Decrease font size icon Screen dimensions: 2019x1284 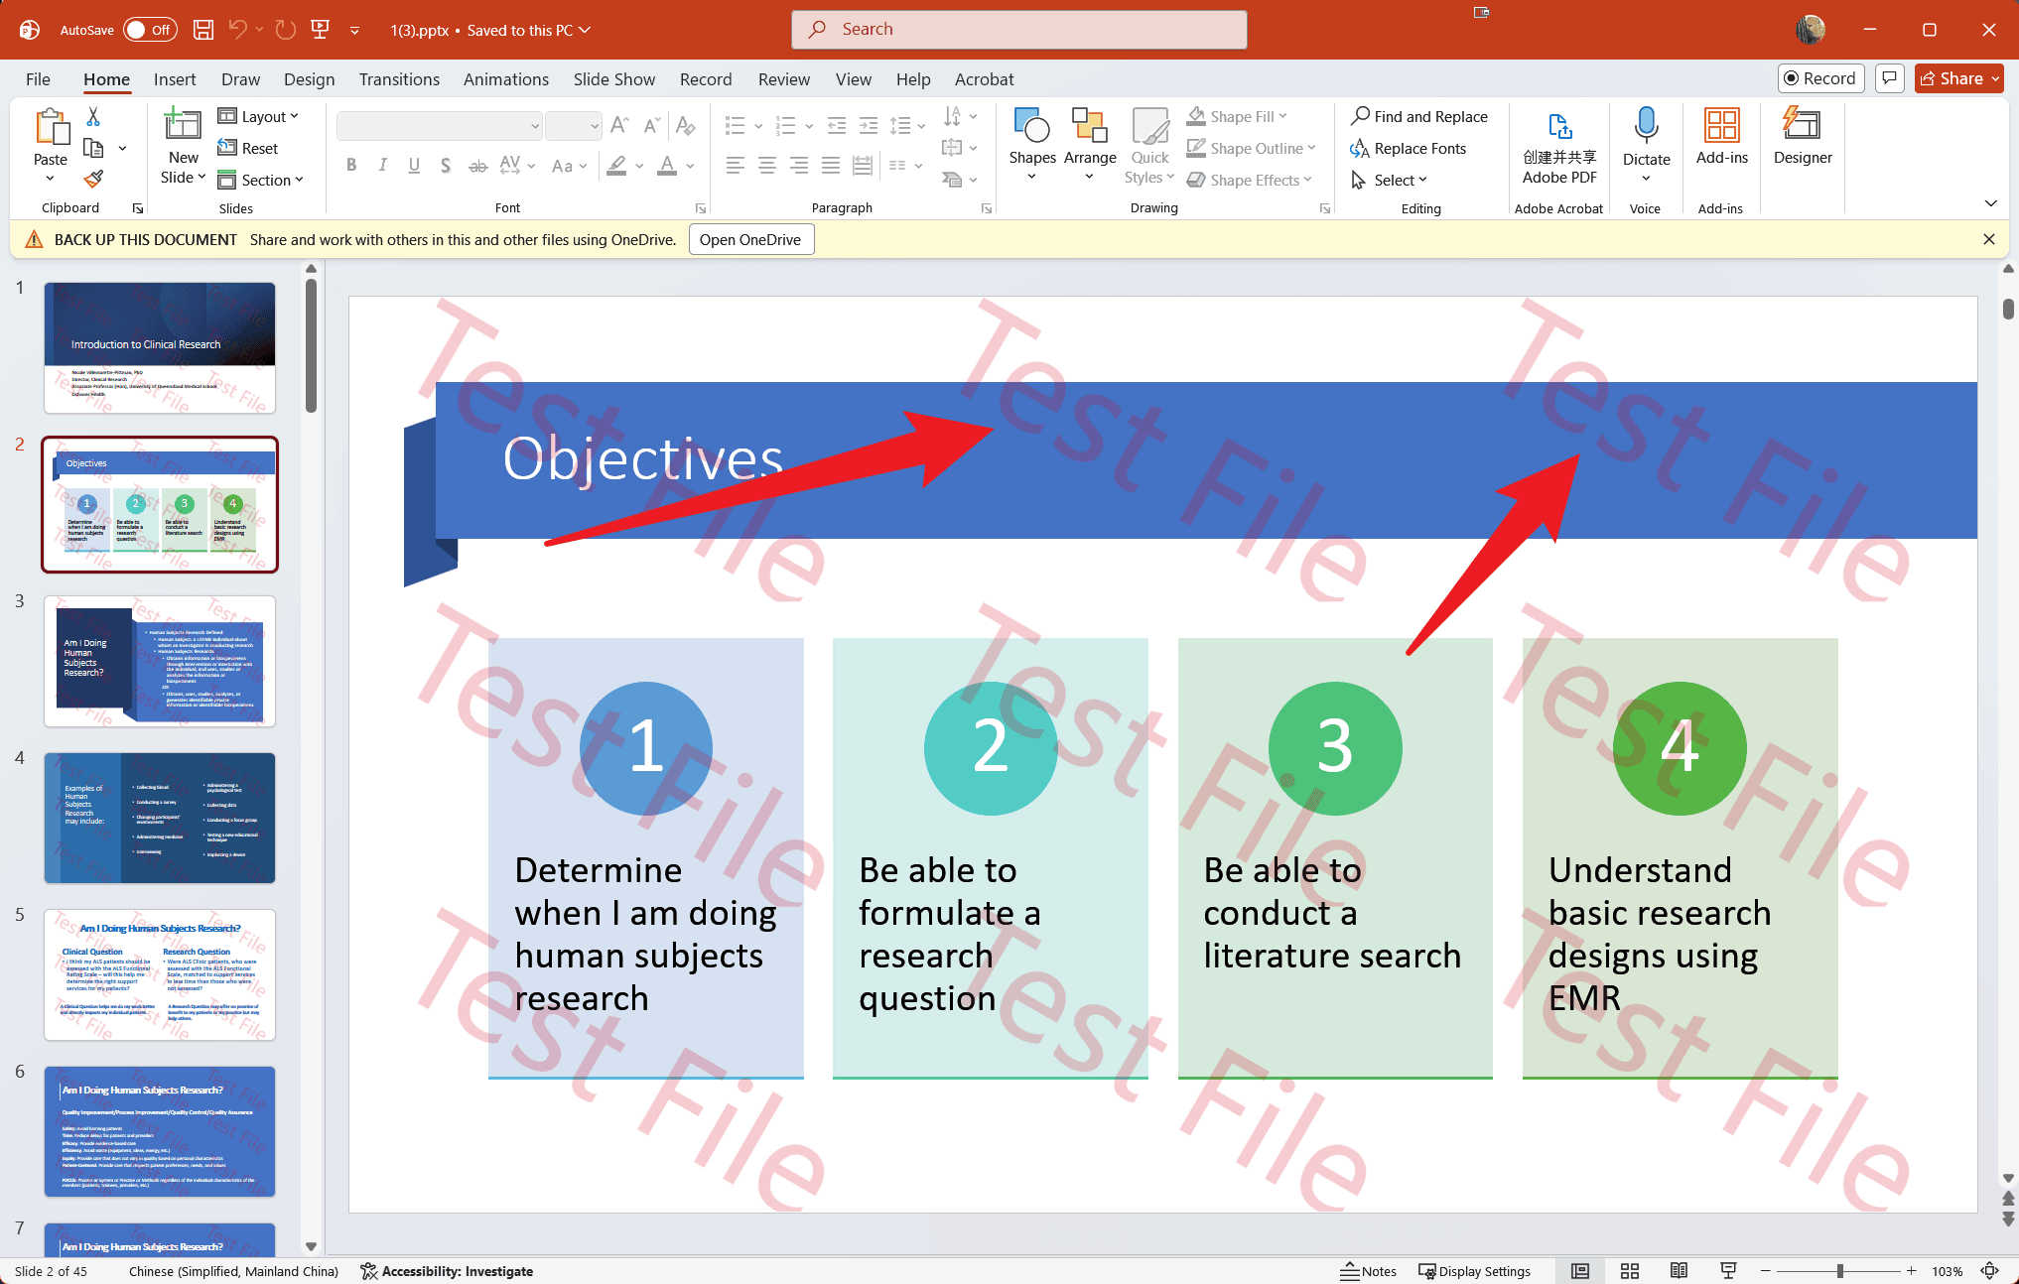click(x=652, y=125)
